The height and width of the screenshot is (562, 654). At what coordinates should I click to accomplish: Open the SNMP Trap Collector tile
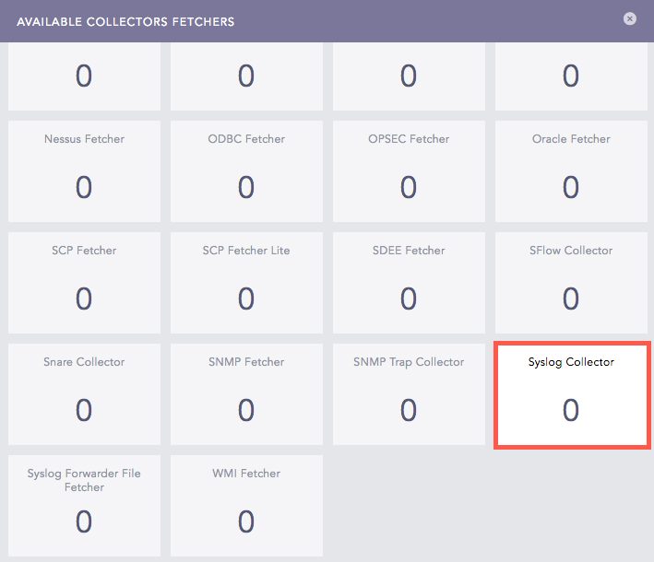[409, 394]
